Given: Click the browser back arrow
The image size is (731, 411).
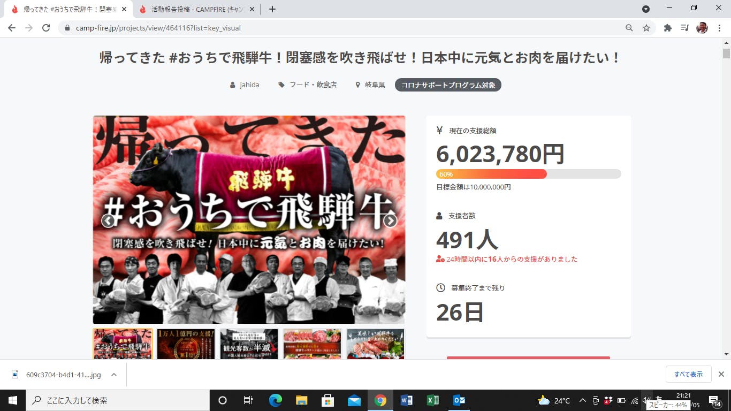Looking at the screenshot, I should point(12,28).
